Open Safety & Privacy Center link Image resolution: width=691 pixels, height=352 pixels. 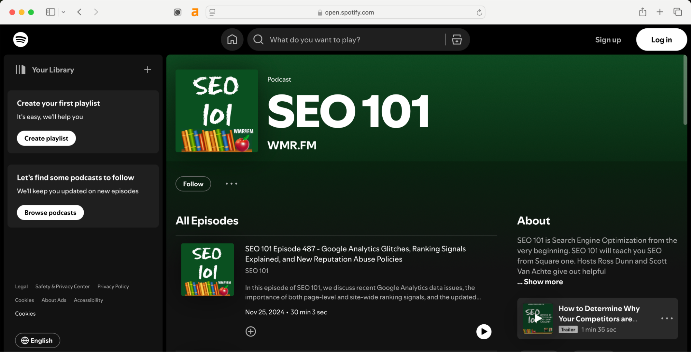pyautogui.click(x=63, y=287)
